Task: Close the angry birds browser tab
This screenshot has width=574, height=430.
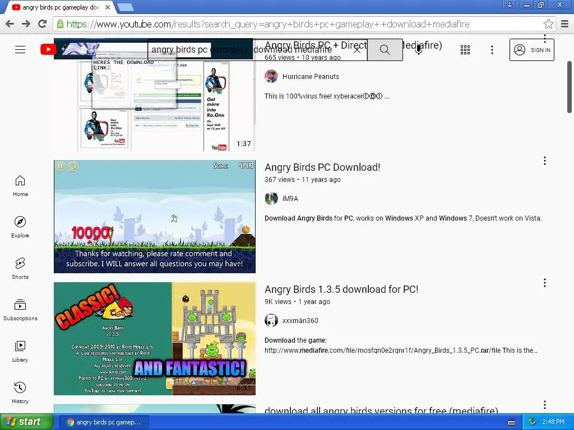Action: 108,7
